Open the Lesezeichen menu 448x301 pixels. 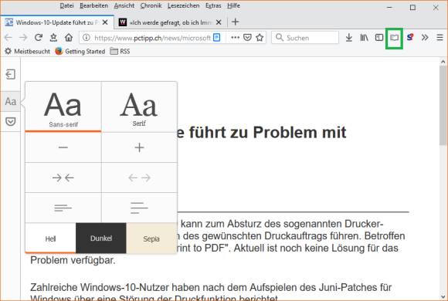pos(183,5)
